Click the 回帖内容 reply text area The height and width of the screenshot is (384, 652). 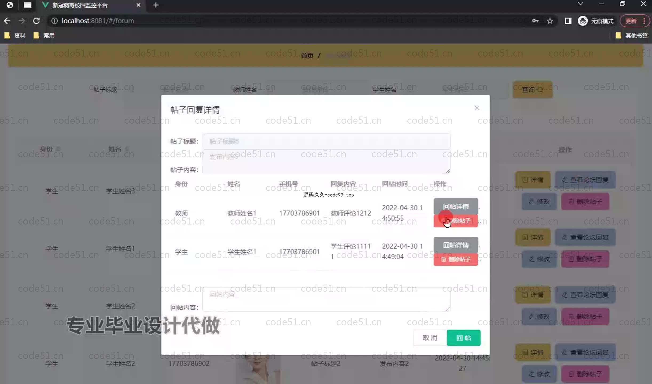tap(326, 299)
